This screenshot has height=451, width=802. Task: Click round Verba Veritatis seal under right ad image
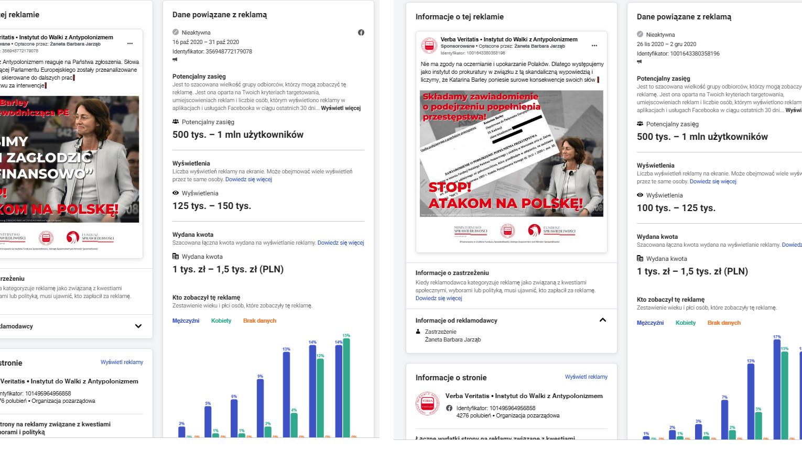[x=507, y=230]
